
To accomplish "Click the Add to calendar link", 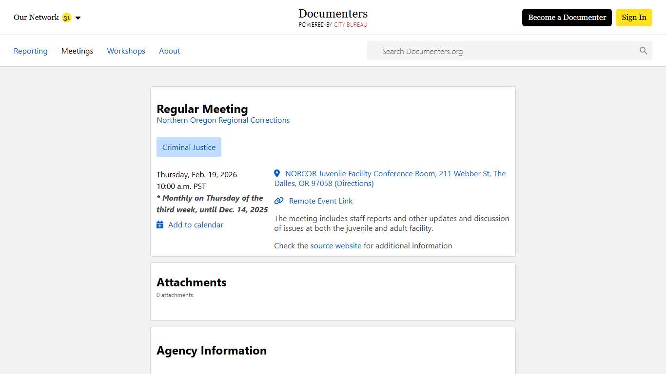I will click(196, 224).
